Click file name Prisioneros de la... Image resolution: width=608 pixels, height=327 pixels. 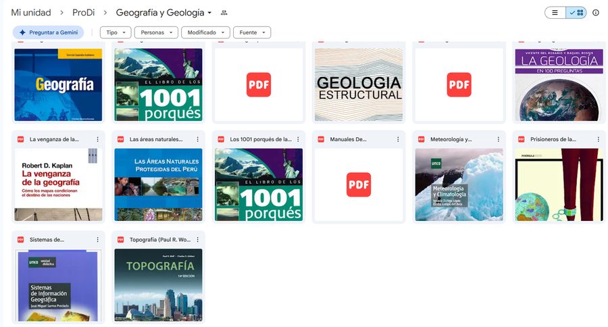553,139
